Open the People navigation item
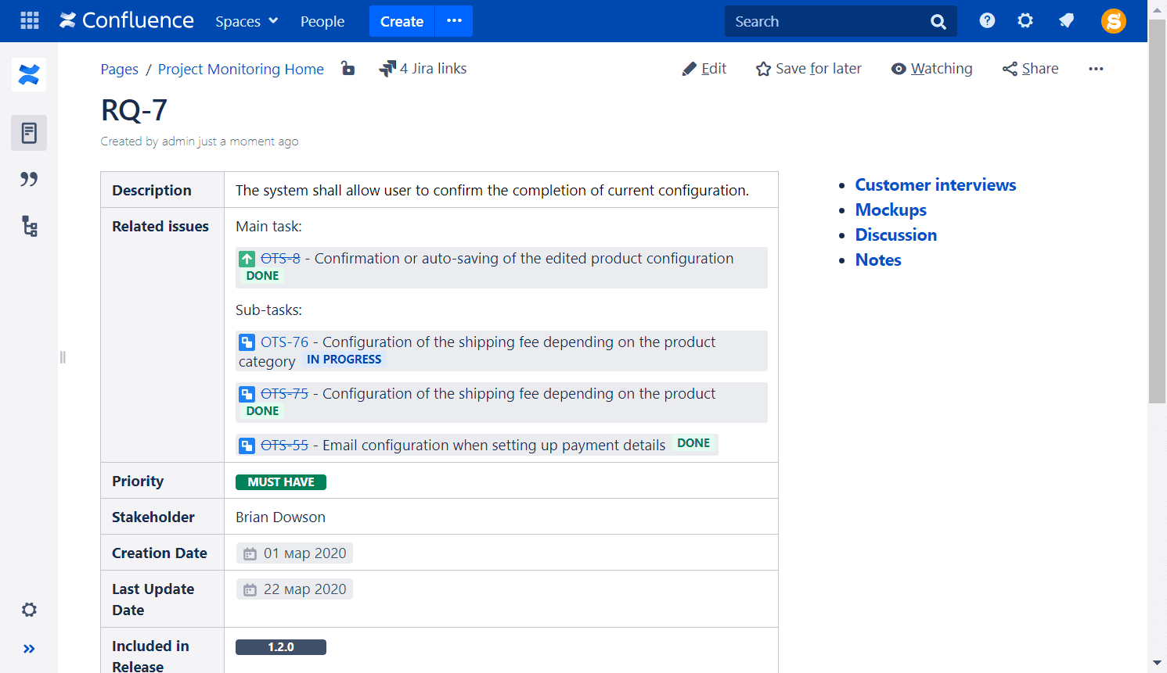 [322, 21]
